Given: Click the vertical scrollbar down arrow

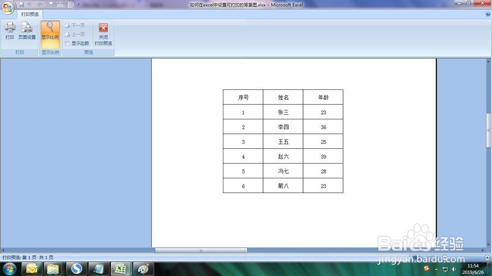Looking at the screenshot, I should point(489,245).
